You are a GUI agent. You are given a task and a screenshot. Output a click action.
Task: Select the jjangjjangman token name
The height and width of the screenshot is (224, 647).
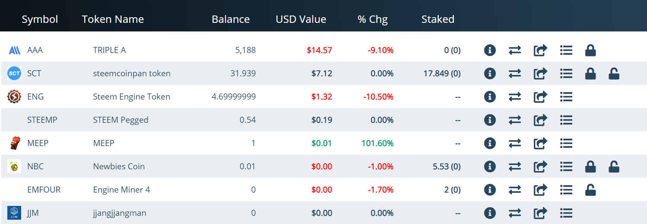click(120, 213)
